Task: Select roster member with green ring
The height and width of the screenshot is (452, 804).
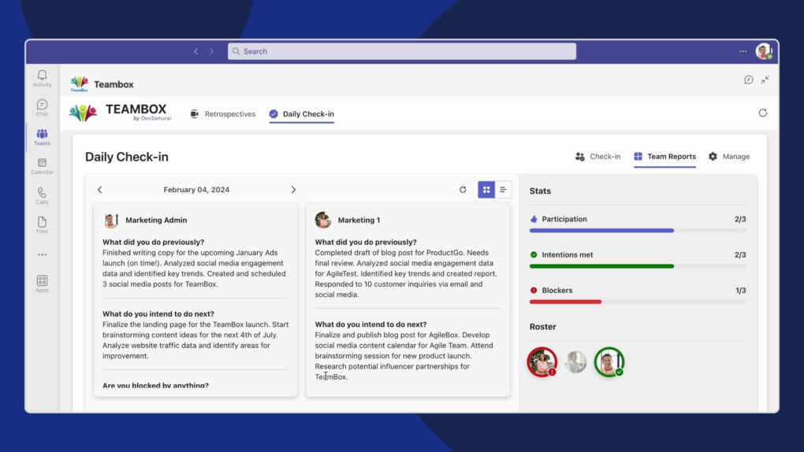Action: tap(609, 361)
